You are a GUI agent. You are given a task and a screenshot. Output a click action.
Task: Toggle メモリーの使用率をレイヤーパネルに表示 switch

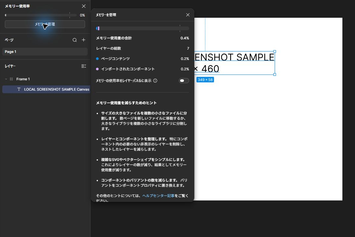[184, 81]
